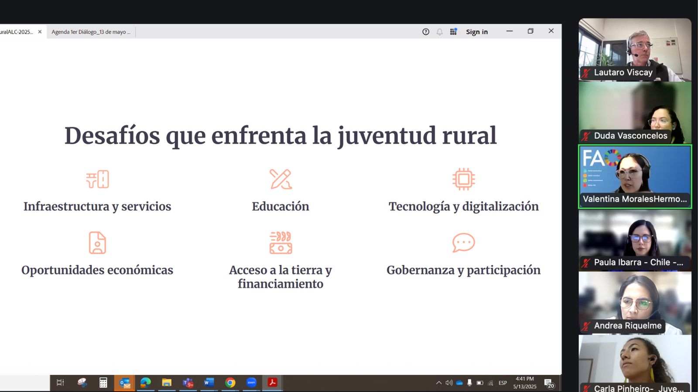Screen dimensions: 698x392
Task: Click the Sign in button
Action: [476, 32]
